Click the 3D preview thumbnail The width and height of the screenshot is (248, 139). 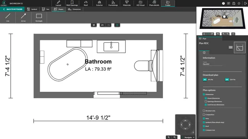tap(222, 19)
